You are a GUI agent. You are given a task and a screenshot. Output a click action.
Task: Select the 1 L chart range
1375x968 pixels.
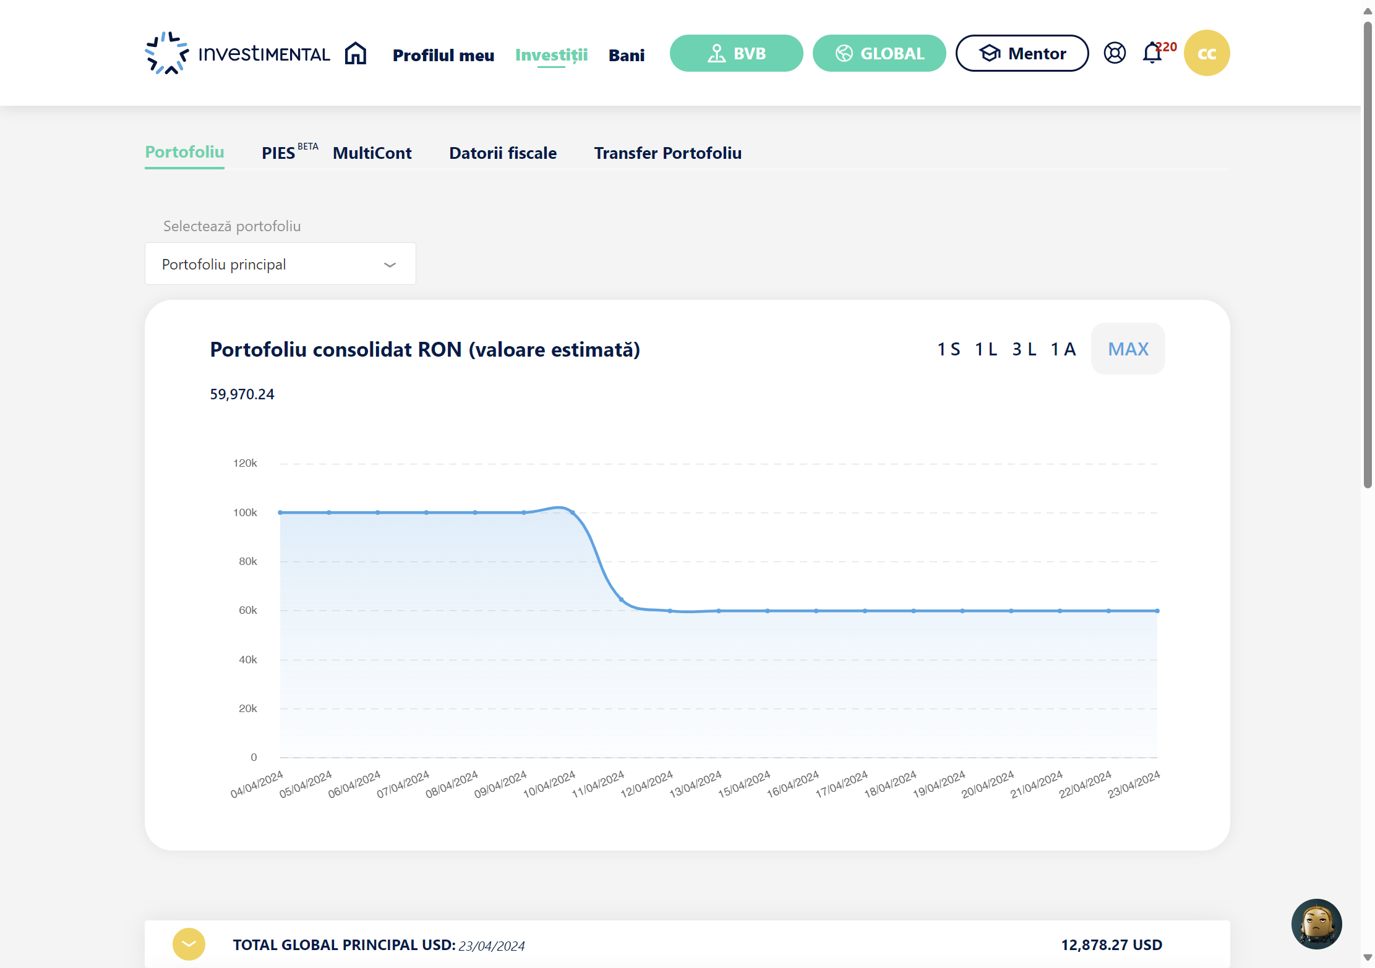tap(986, 349)
